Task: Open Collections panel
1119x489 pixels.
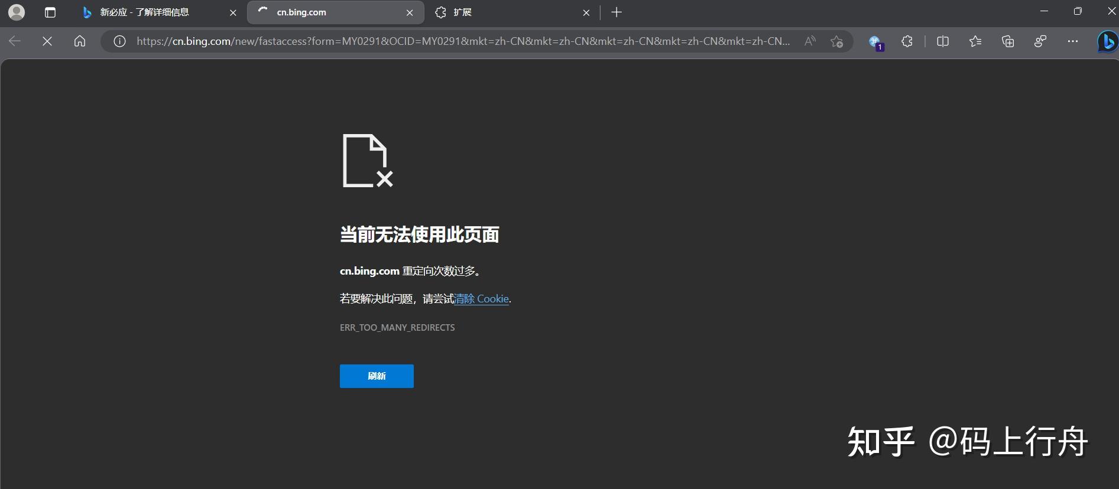Action: tap(1008, 41)
